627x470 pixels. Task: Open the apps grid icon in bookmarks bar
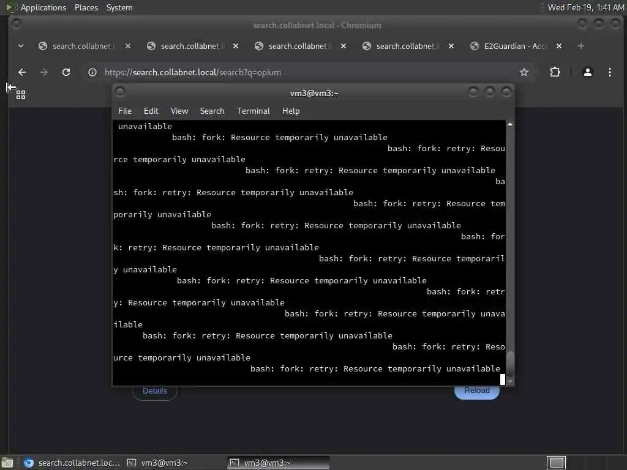21,95
